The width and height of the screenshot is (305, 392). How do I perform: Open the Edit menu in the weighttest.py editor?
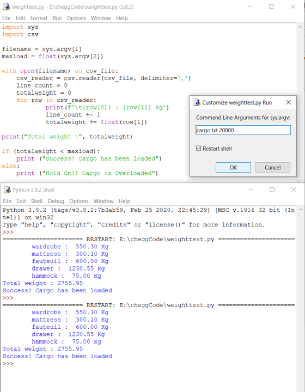point(20,19)
